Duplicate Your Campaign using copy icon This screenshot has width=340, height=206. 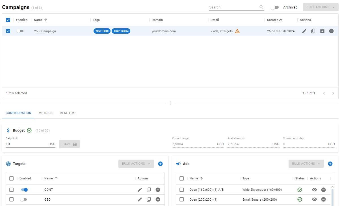(313, 31)
